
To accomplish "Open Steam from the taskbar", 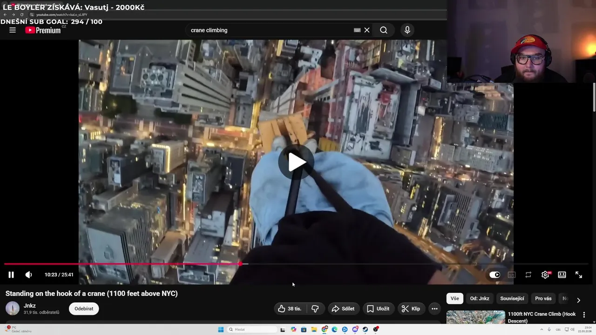I will click(365, 329).
